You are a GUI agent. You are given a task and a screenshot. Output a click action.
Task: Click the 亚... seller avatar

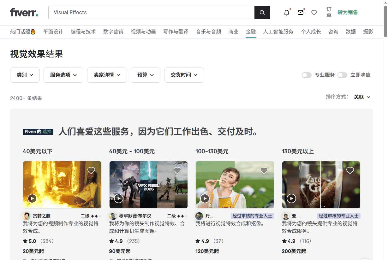point(286,216)
